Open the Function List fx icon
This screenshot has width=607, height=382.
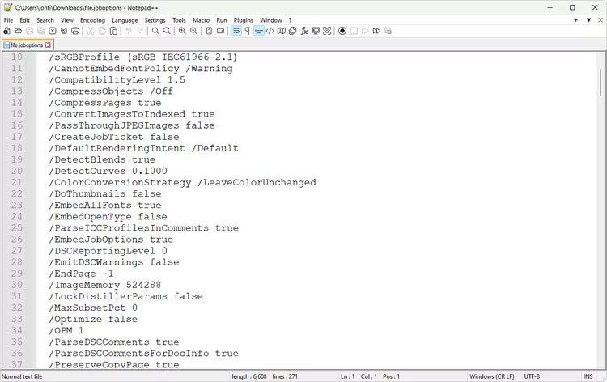tap(304, 31)
